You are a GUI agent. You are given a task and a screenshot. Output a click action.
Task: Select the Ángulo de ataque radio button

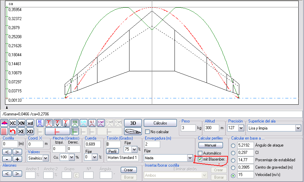tap(233, 146)
